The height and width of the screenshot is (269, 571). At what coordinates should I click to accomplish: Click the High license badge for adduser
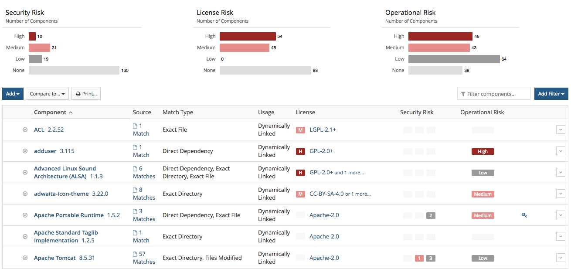point(300,151)
